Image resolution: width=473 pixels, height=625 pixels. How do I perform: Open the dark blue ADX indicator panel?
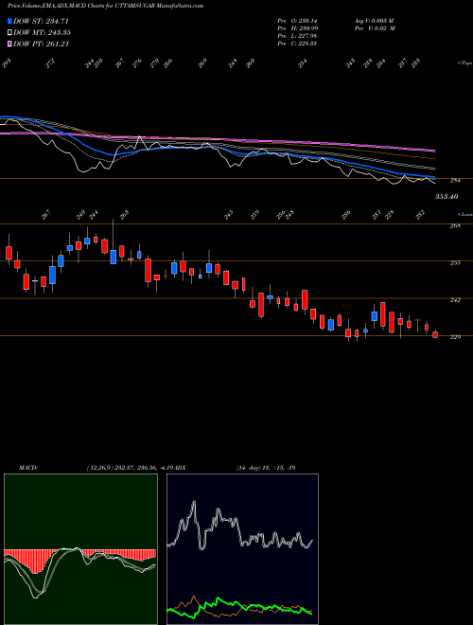point(242,549)
